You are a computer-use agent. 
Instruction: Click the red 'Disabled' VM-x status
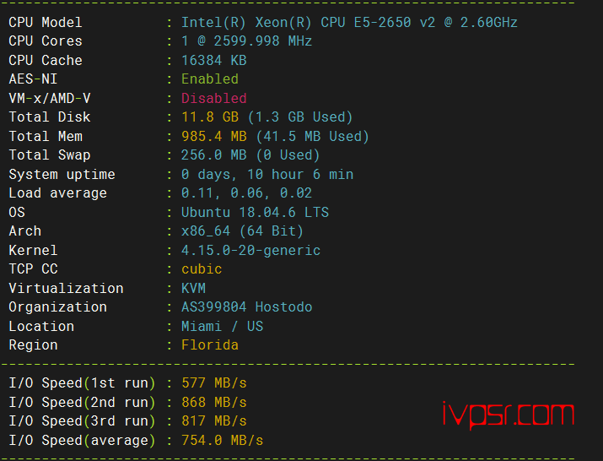214,98
